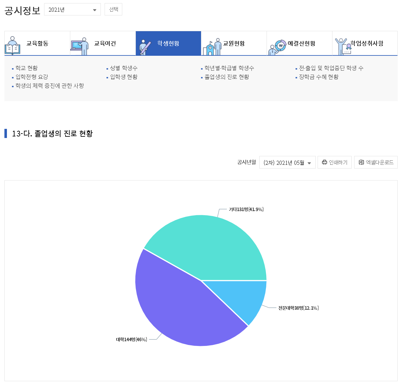Switch to the 교육여건 tab
The width and height of the screenshot is (403, 385).
pos(103,43)
